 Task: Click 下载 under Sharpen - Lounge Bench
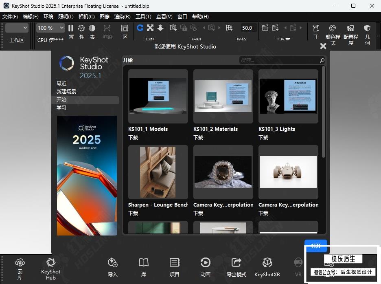[133, 214]
